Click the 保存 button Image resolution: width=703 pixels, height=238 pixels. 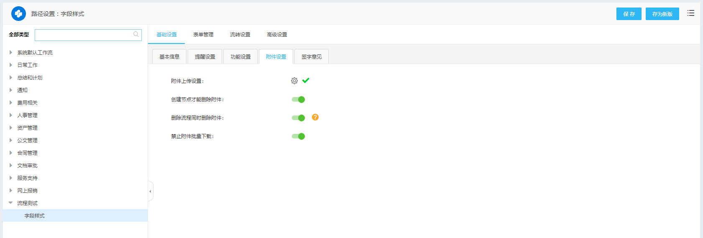[x=629, y=14]
